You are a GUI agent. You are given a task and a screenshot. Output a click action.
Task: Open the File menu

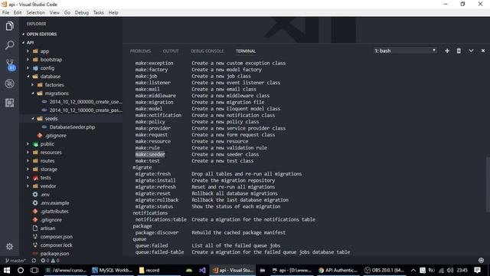click(x=5, y=12)
